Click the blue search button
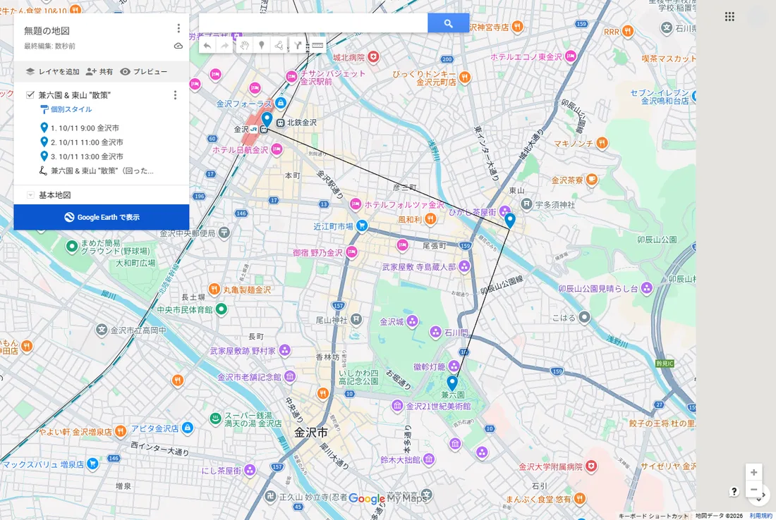Screen dimensions: 776x520 449,23
